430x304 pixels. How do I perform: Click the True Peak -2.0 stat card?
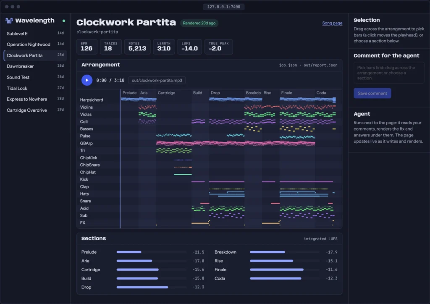click(x=218, y=47)
